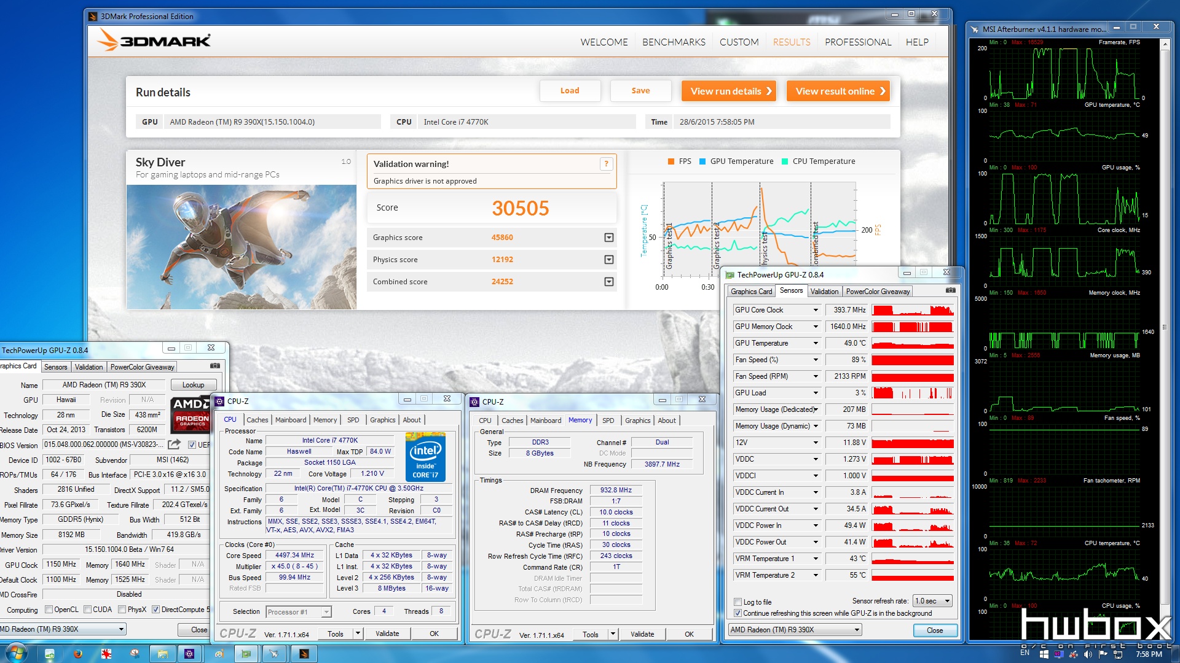Click the Save button in Run details
Screen dimensions: 1180x663
pyautogui.click(x=640, y=91)
